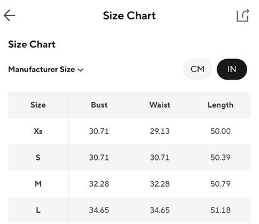The image size is (259, 224).
Task: Click L length value 51.18
Action: [220, 210]
